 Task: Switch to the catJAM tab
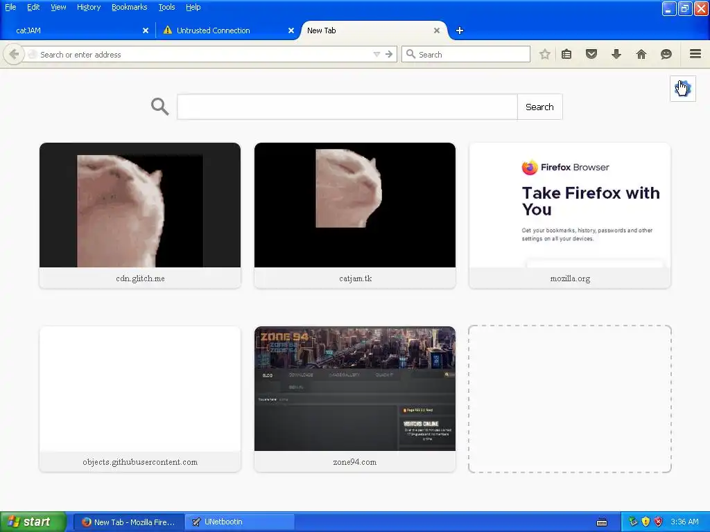pos(77,30)
